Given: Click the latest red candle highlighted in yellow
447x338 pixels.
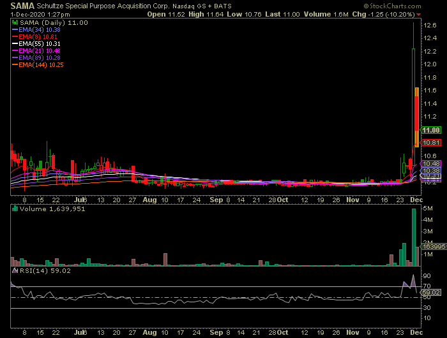Looking at the screenshot, I should tap(417, 117).
